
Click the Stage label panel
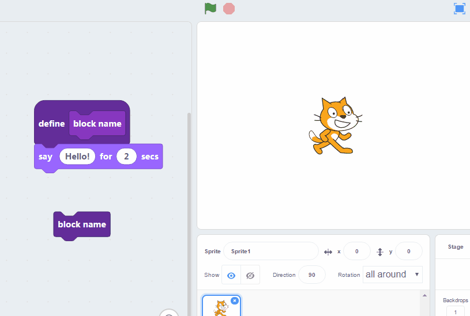tap(456, 247)
